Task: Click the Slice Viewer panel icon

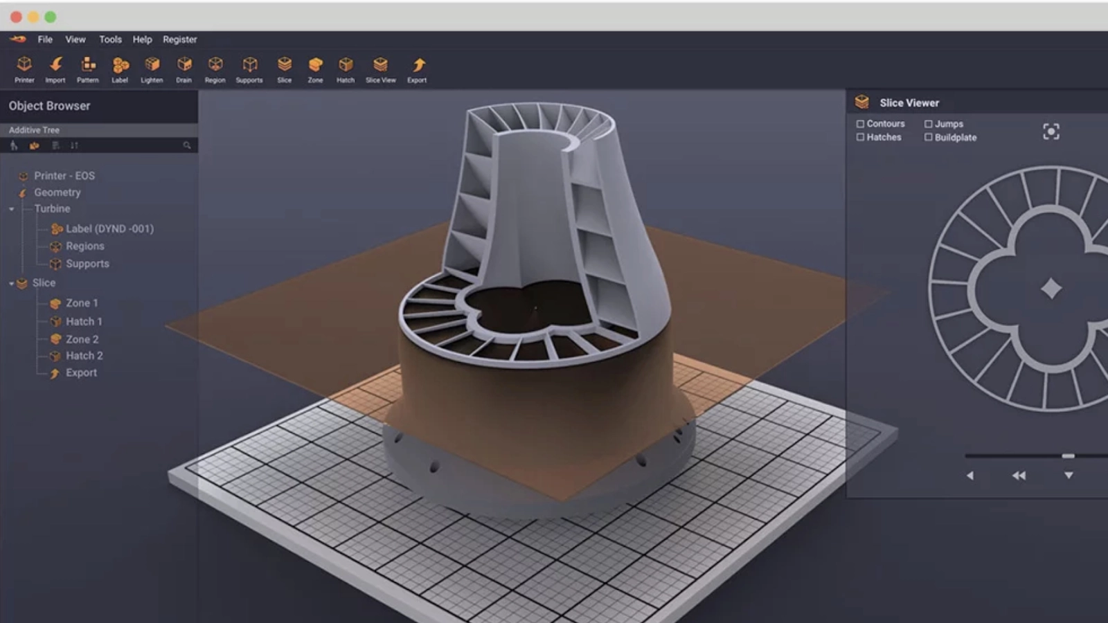Action: [861, 102]
